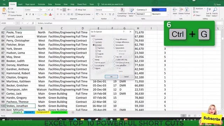Screen dimensions: 224x126
Task: Uncheck the Numbers checkbox under Formulas
Action: [x=97, y=48]
